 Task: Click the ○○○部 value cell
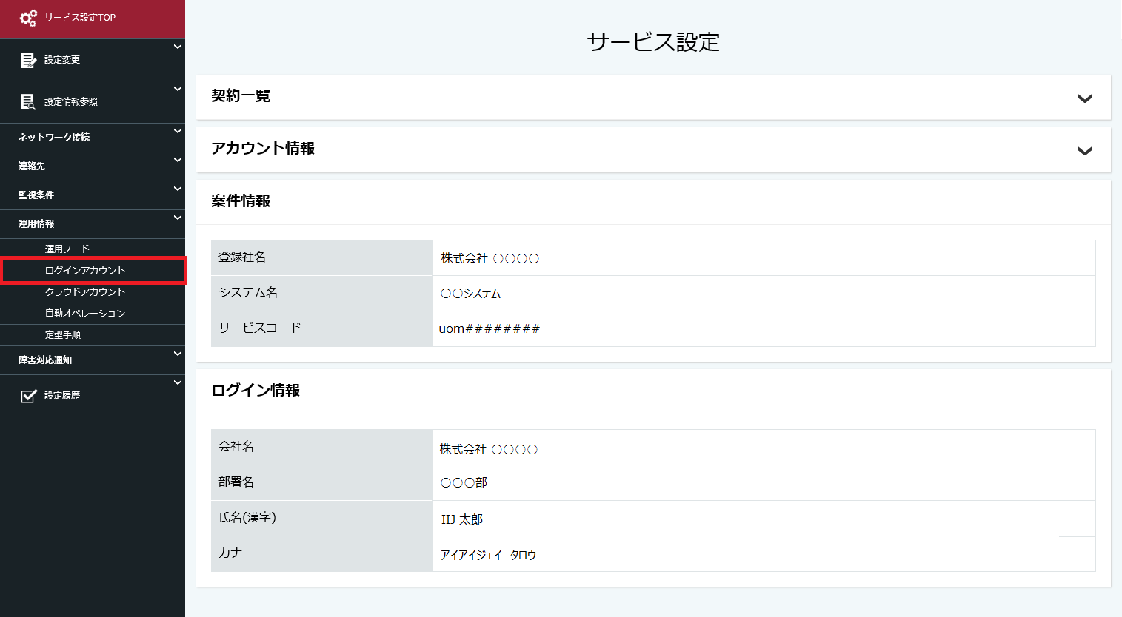(764, 482)
